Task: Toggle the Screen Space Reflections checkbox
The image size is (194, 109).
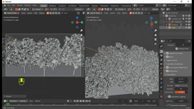Action: [167, 68]
